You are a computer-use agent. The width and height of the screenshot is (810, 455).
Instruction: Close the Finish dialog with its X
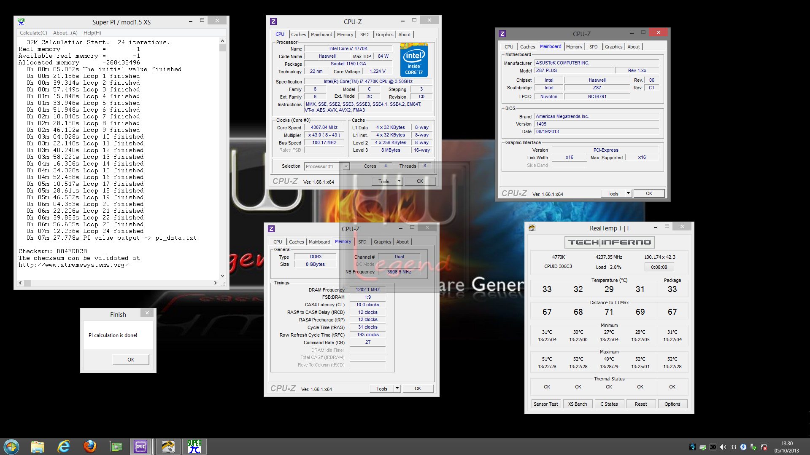pyautogui.click(x=147, y=313)
